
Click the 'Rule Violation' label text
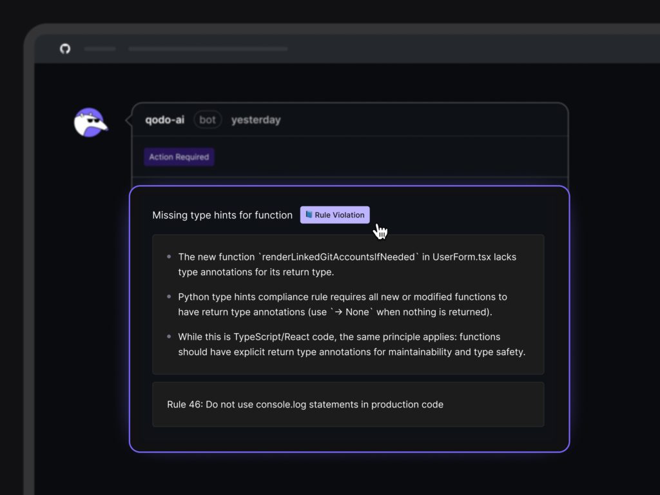click(340, 215)
